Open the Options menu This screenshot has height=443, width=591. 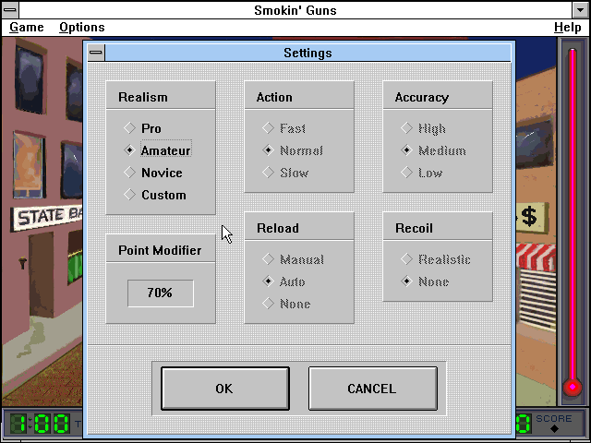click(x=82, y=27)
